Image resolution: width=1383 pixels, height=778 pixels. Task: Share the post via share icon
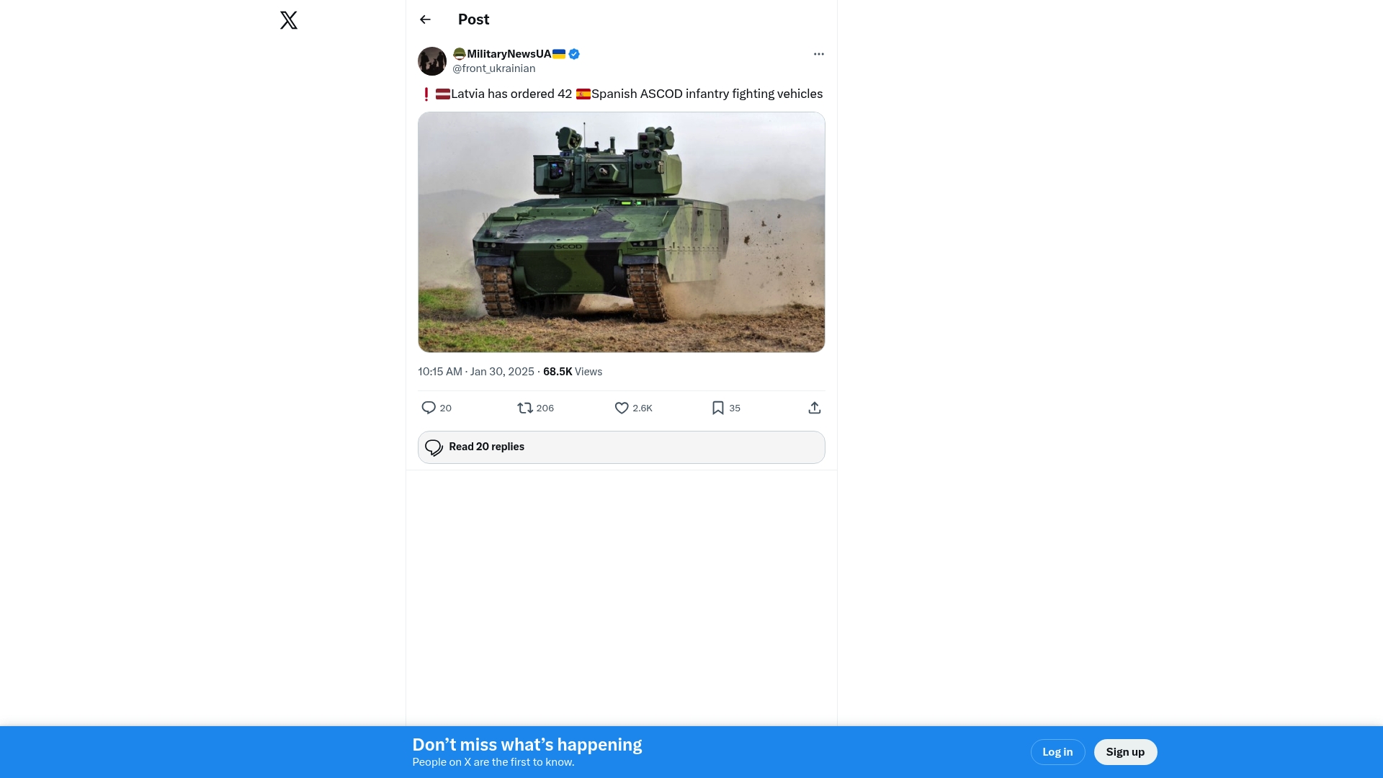click(815, 408)
